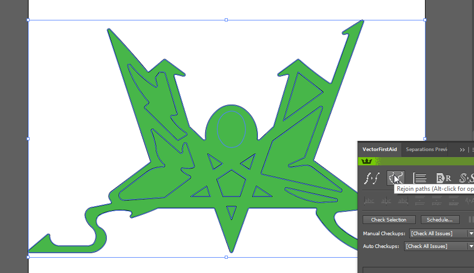Switch to the VectorFirstAid tab
Image resolution: width=474 pixels, height=273 pixels.
click(x=380, y=149)
